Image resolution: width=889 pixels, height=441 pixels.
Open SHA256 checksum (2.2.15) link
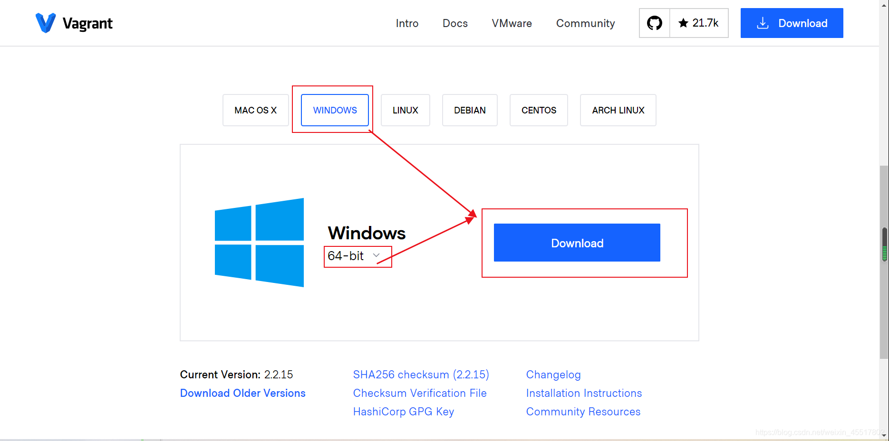pyautogui.click(x=421, y=375)
